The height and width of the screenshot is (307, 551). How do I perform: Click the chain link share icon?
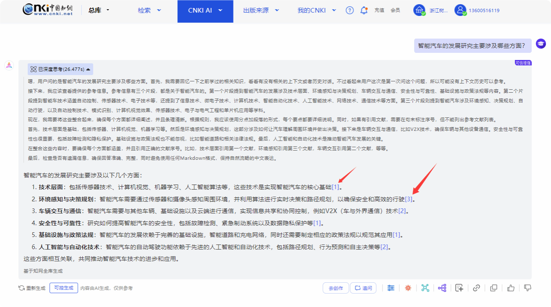coord(477,288)
